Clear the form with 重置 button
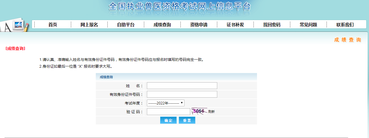 click(x=187, y=120)
